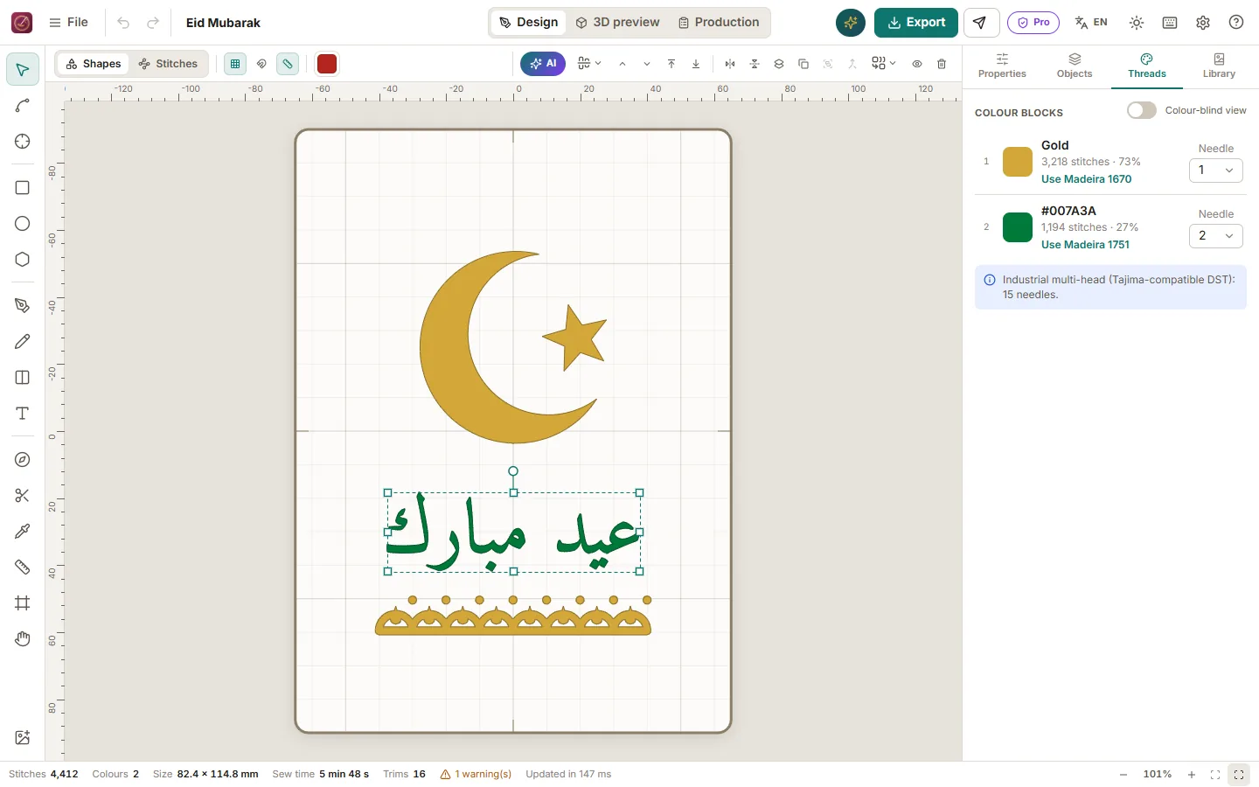1259x787 pixels.
Task: Open the settings gear
Action: 1203,23
